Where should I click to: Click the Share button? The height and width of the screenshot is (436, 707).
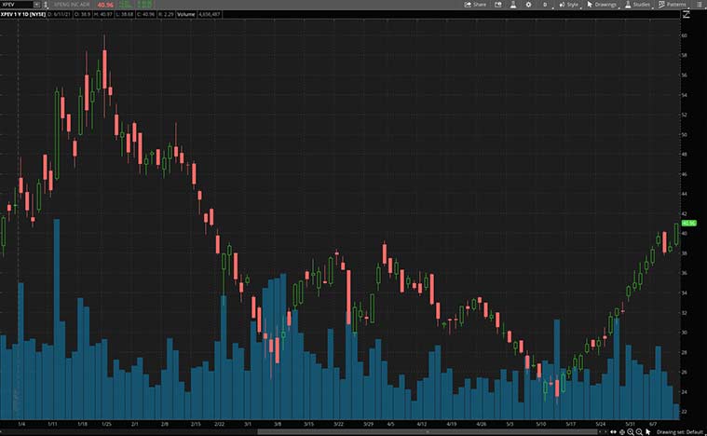click(x=475, y=5)
